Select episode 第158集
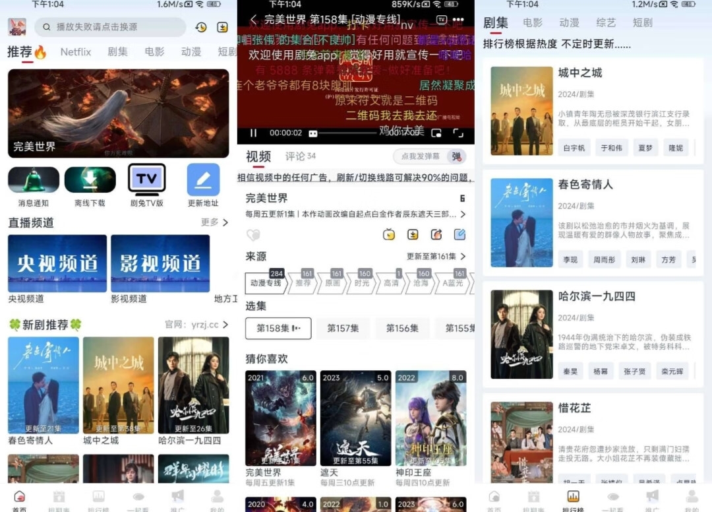Image resolution: width=712 pixels, height=512 pixels. (278, 329)
